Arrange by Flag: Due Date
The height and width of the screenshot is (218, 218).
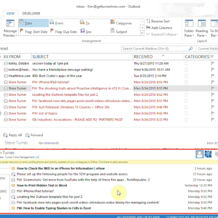click(64, 32)
